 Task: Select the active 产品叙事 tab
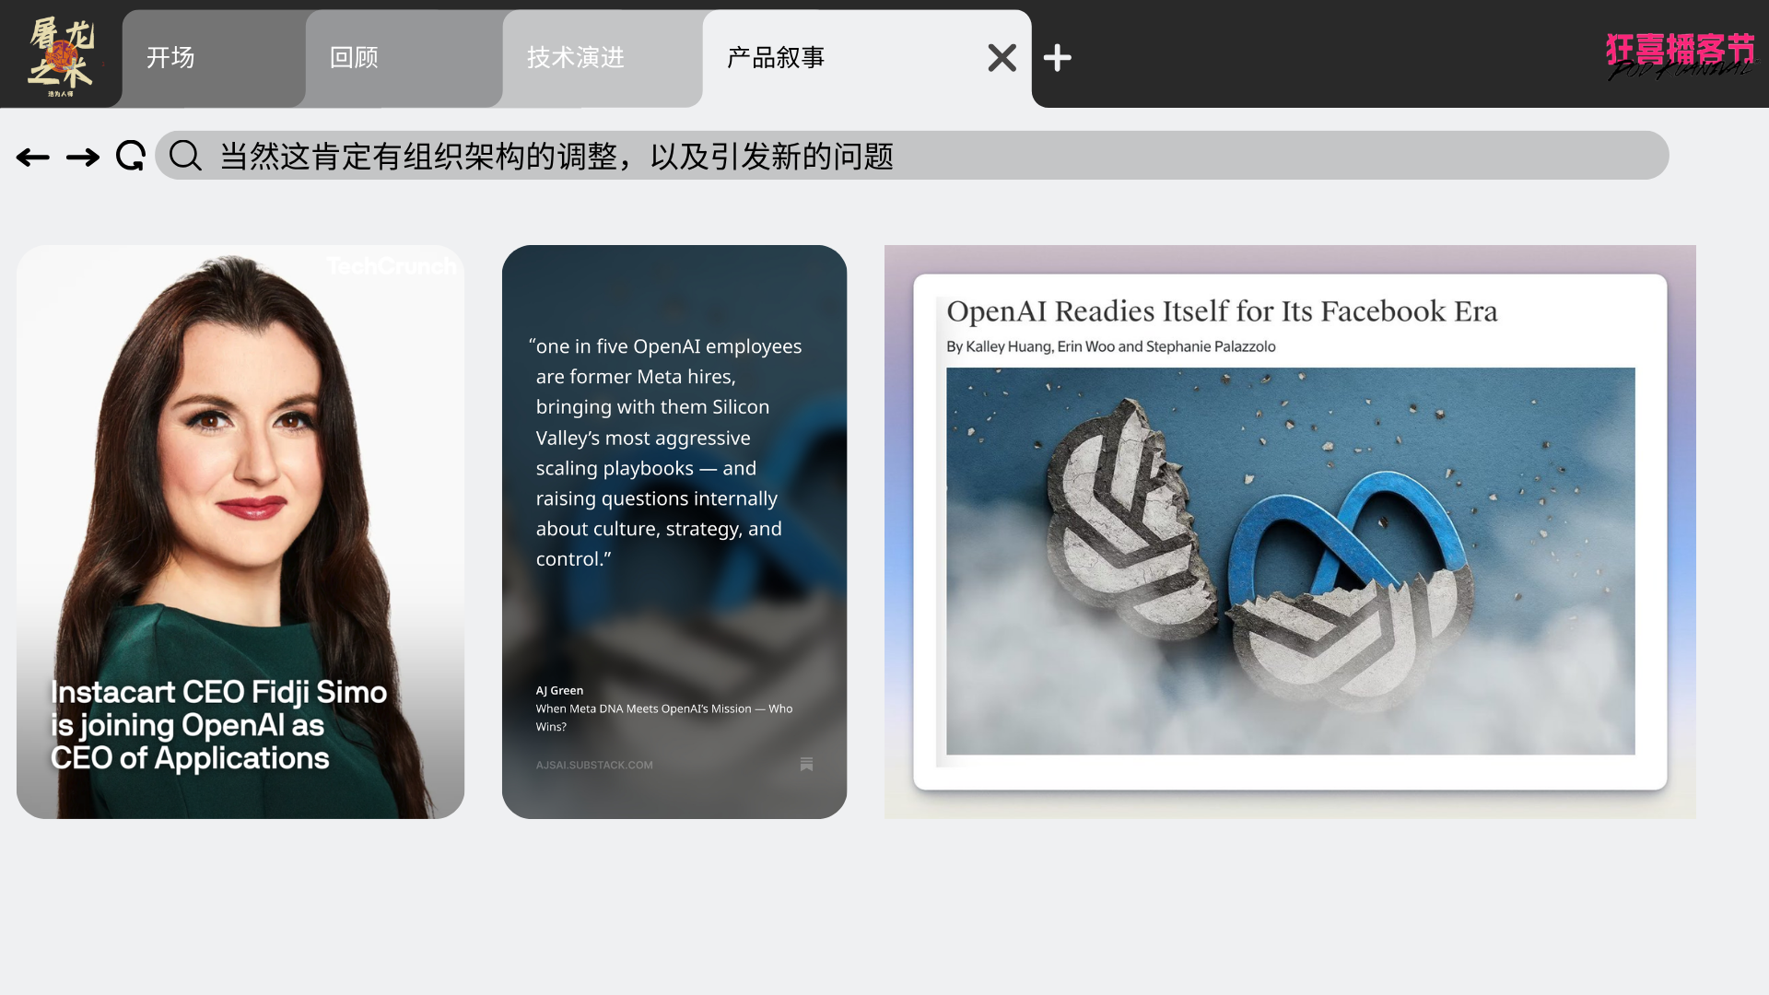776,58
